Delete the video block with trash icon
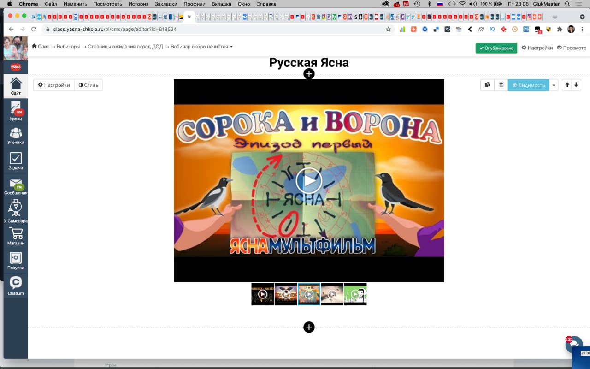Image resolution: width=590 pixels, height=369 pixels. [501, 85]
